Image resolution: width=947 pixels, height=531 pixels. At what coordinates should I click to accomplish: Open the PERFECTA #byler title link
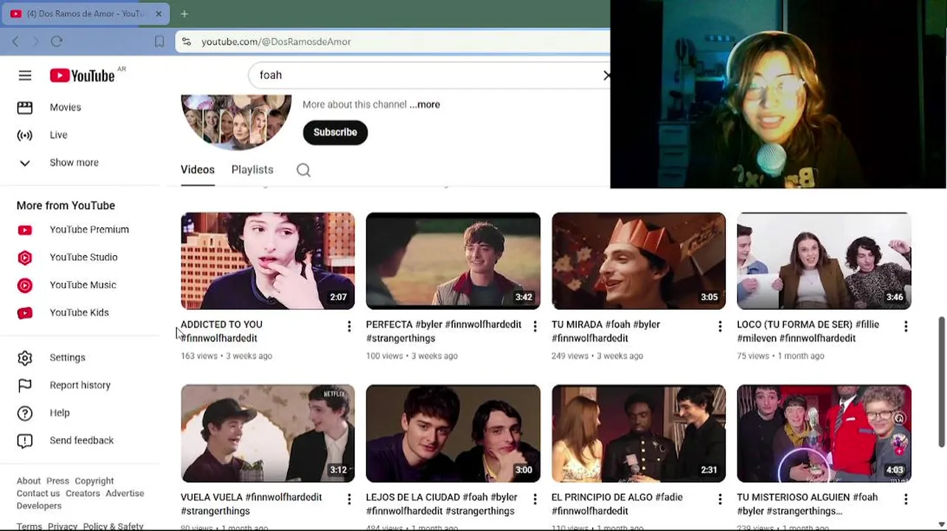pyautogui.click(x=443, y=332)
